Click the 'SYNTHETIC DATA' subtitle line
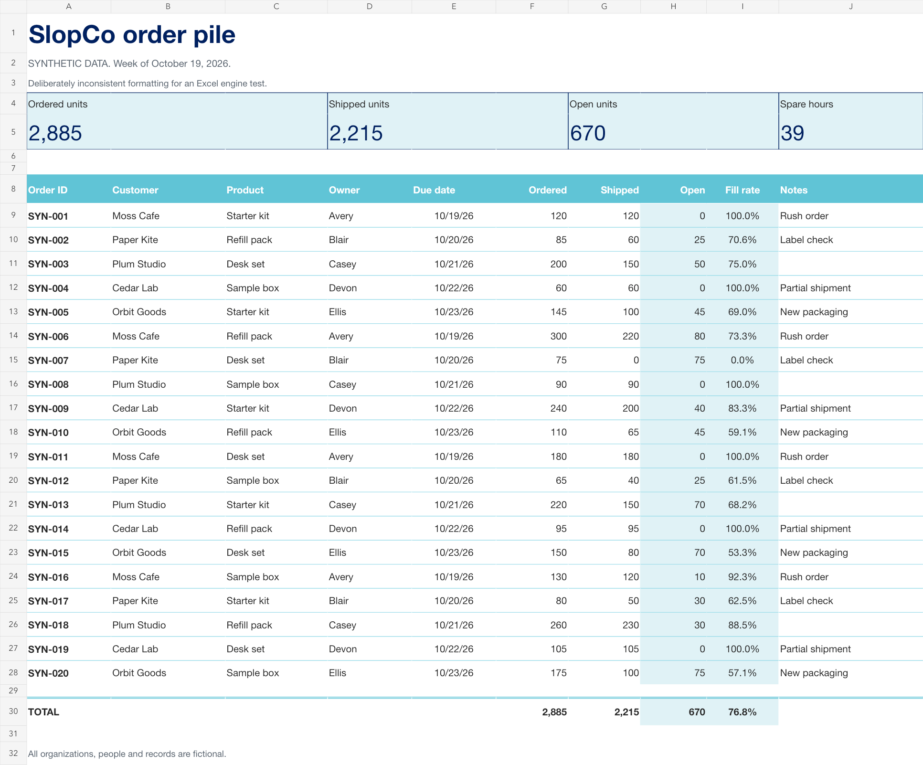Screen dimensions: 923x765 point(129,64)
